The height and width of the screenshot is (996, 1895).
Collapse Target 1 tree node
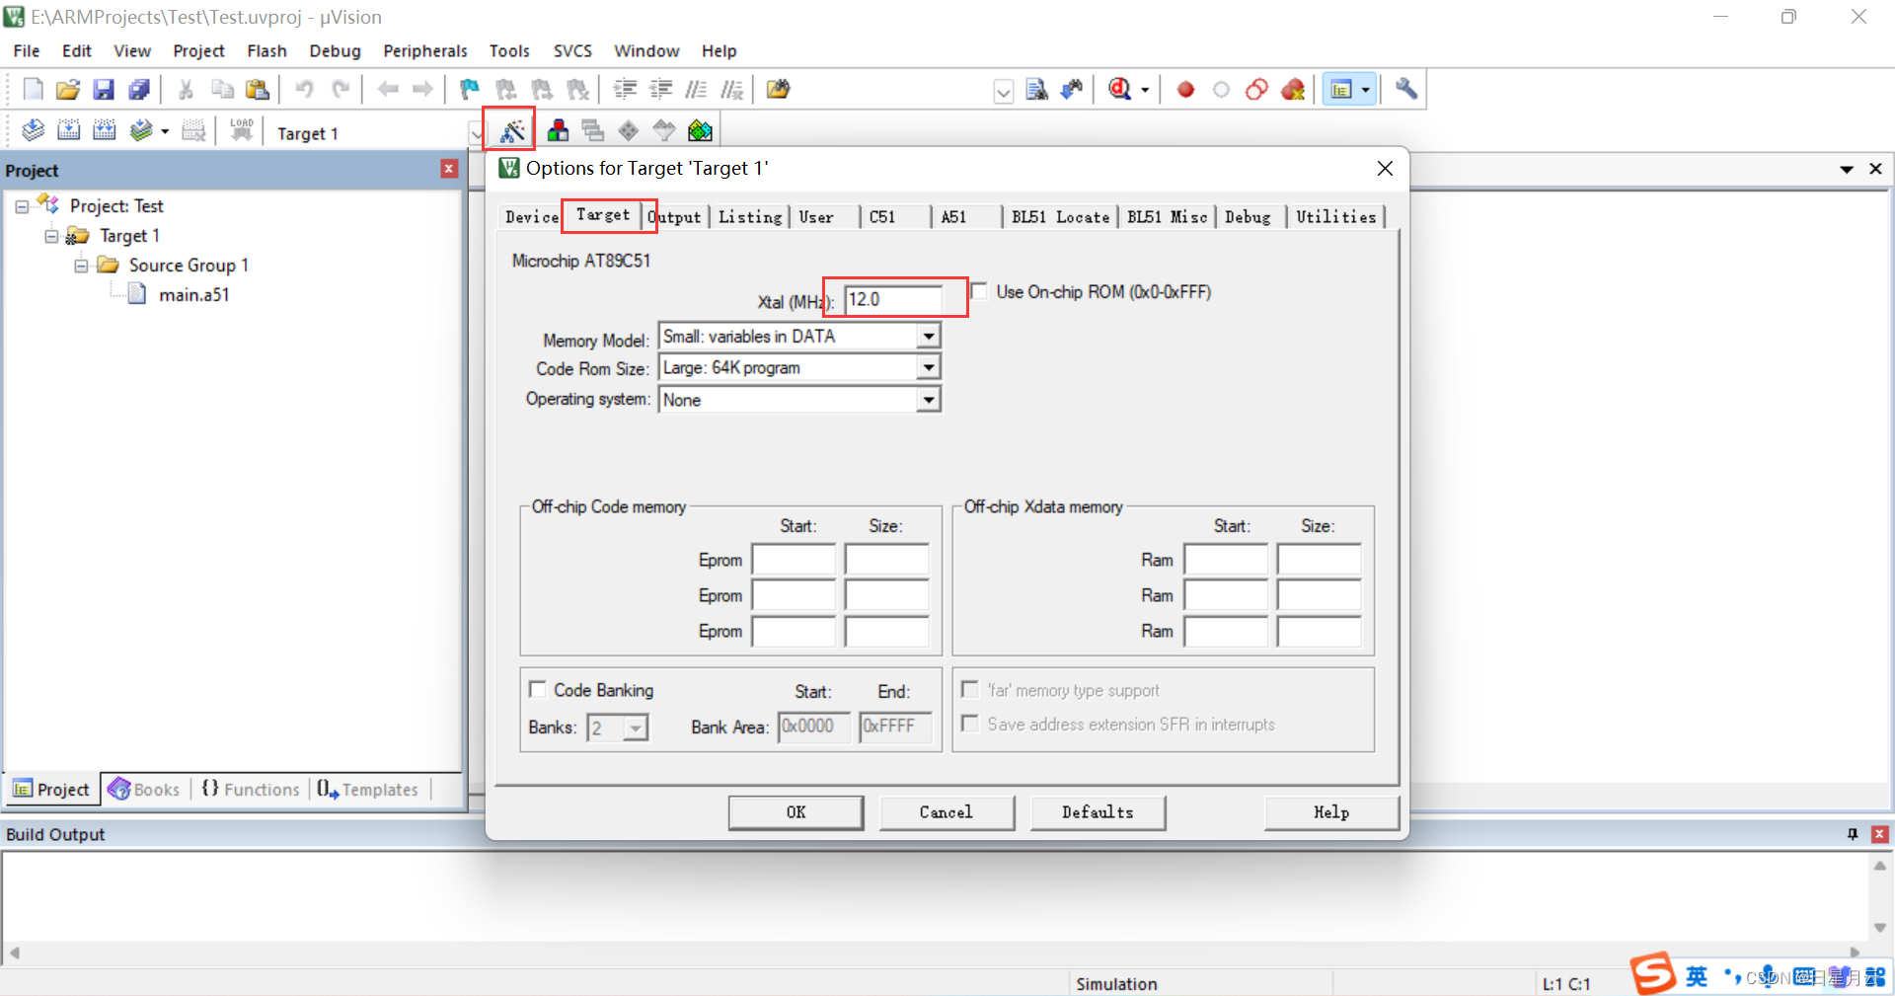pyautogui.click(x=51, y=237)
